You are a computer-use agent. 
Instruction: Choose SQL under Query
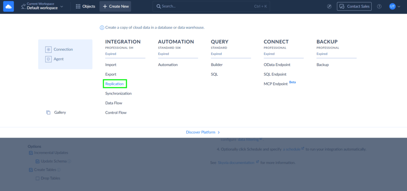[214, 74]
